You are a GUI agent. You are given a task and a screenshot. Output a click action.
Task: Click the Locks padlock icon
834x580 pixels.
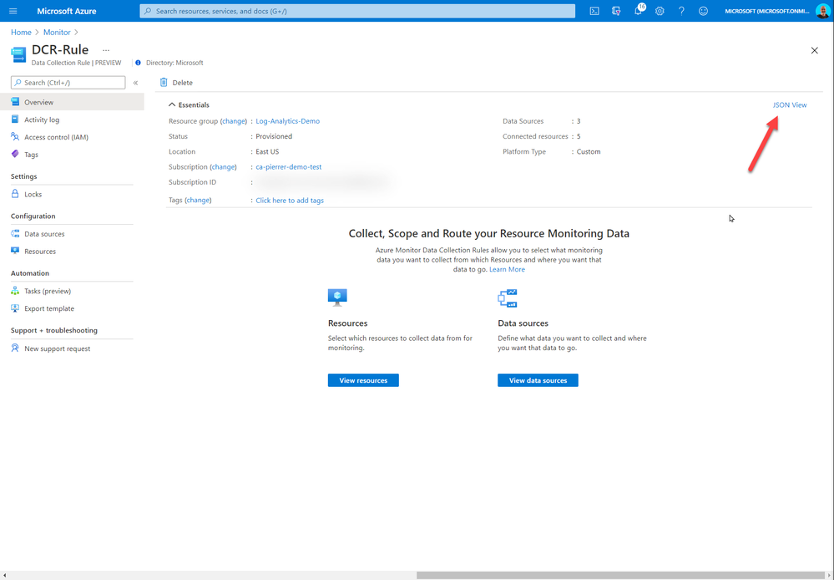click(15, 194)
